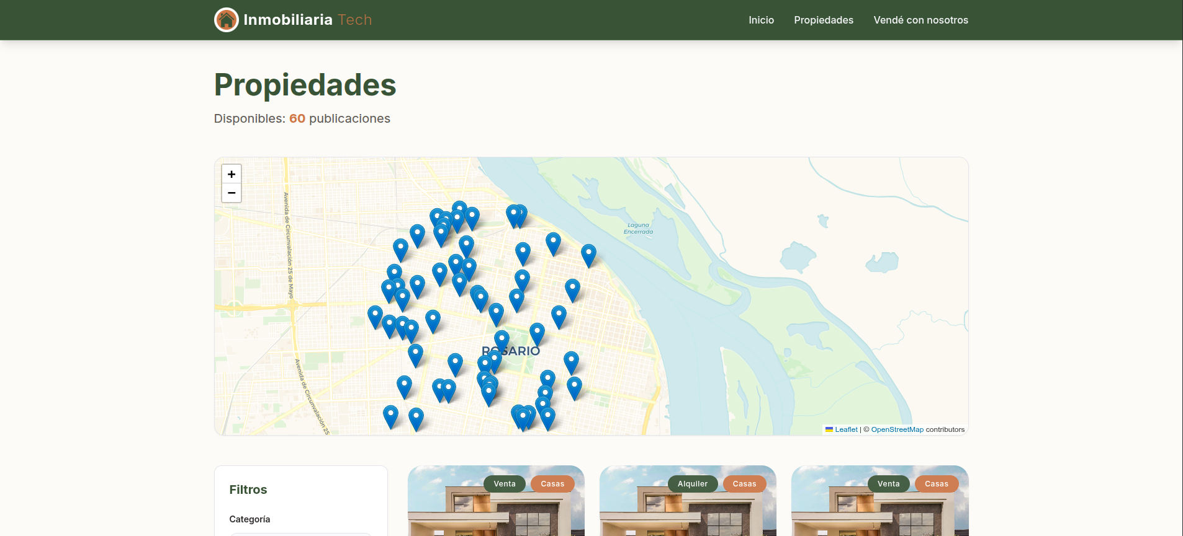The height and width of the screenshot is (536, 1183).
Task: Zoom in the map with plus button
Action: (232, 174)
